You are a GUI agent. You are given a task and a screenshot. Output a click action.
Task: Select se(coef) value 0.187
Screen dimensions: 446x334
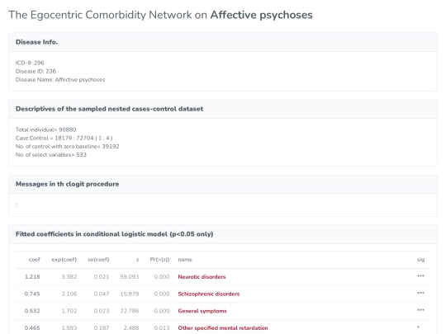pyautogui.click(x=102, y=327)
